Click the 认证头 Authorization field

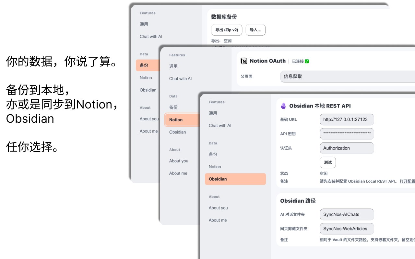point(347,148)
